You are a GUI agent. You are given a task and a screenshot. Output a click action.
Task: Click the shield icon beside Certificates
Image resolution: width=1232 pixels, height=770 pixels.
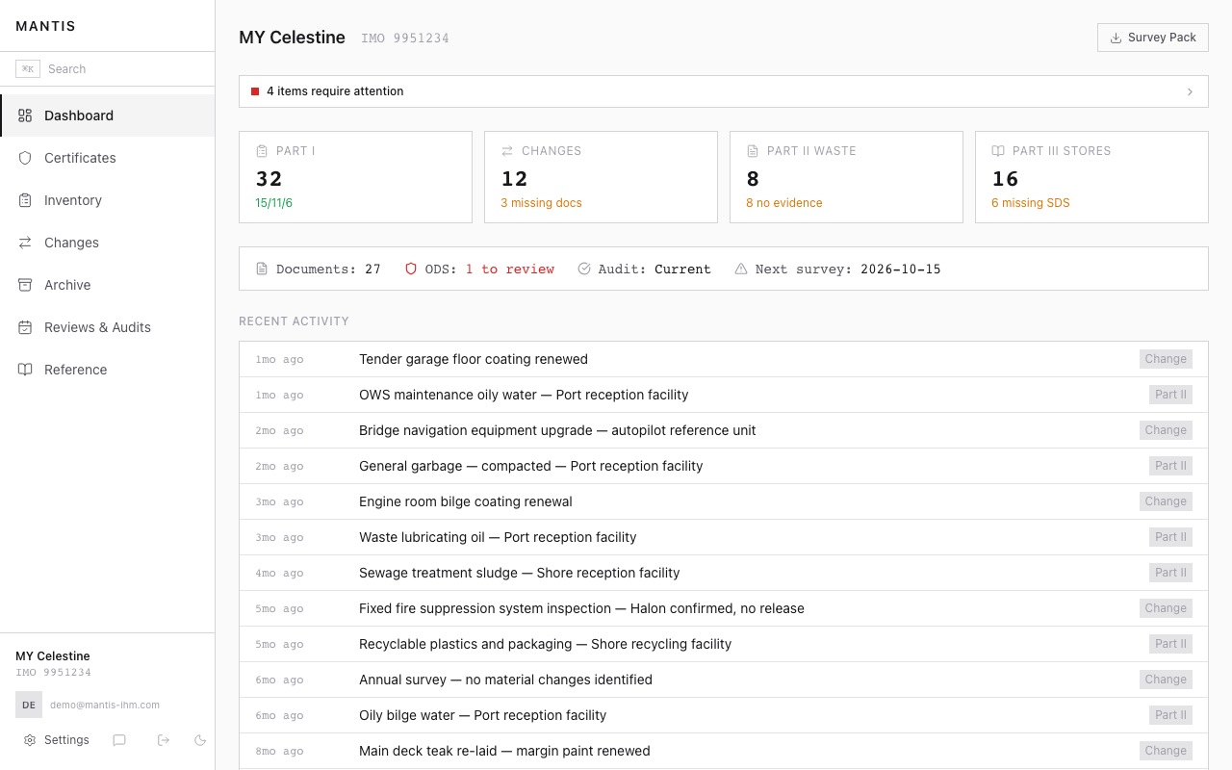(24, 158)
